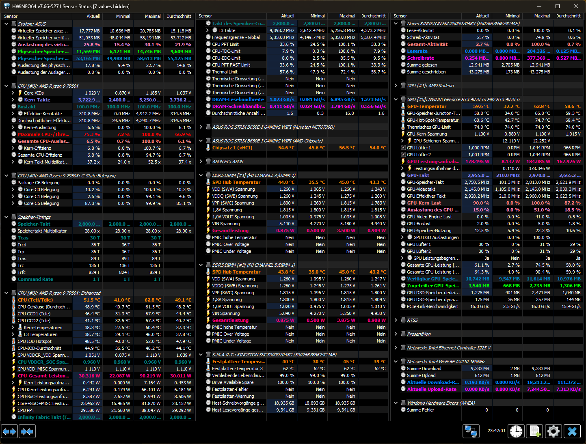Open the remote network monitoring icon
This screenshot has height=444, width=586.
tap(471, 431)
